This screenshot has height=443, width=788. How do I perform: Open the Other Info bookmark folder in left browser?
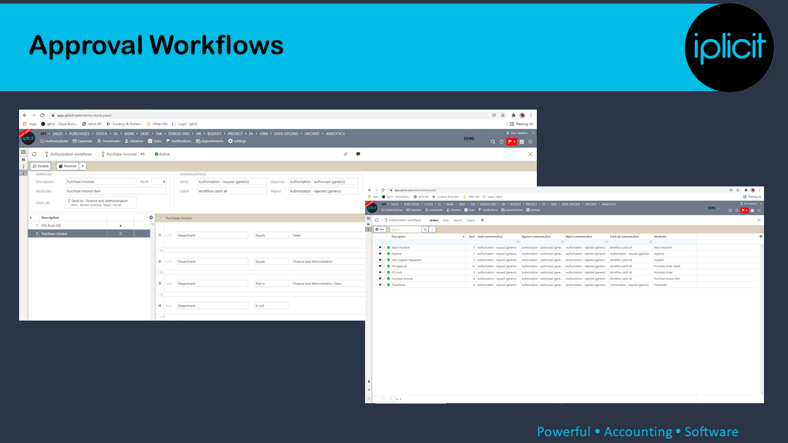tap(157, 124)
